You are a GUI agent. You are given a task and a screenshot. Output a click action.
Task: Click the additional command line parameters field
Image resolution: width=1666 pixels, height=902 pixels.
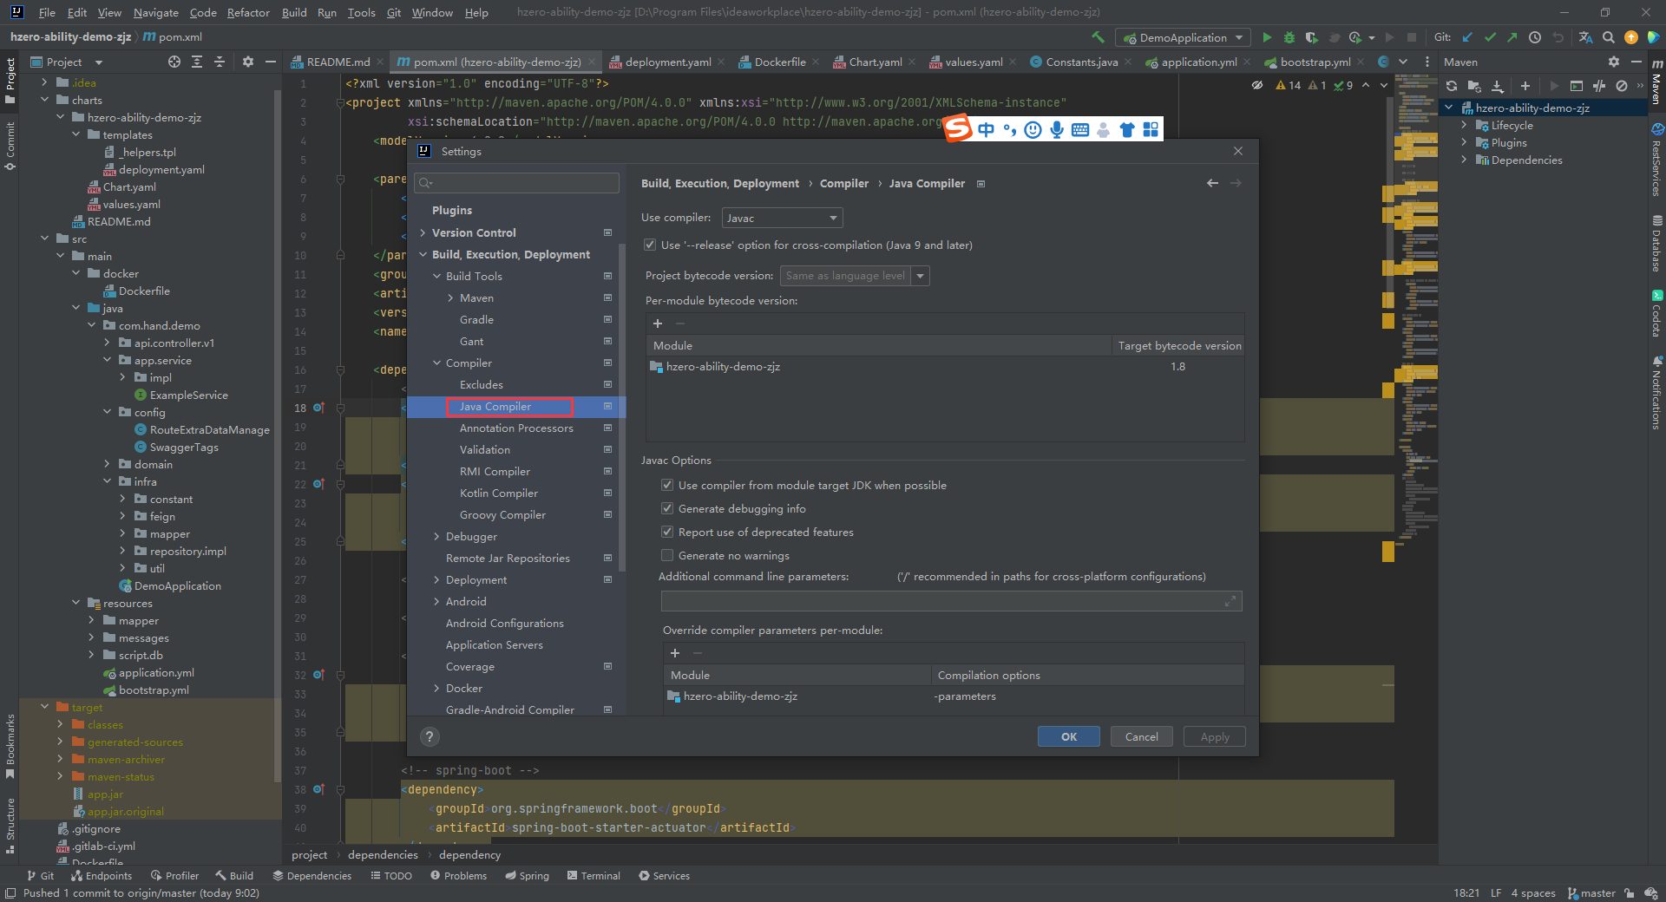click(x=951, y=601)
